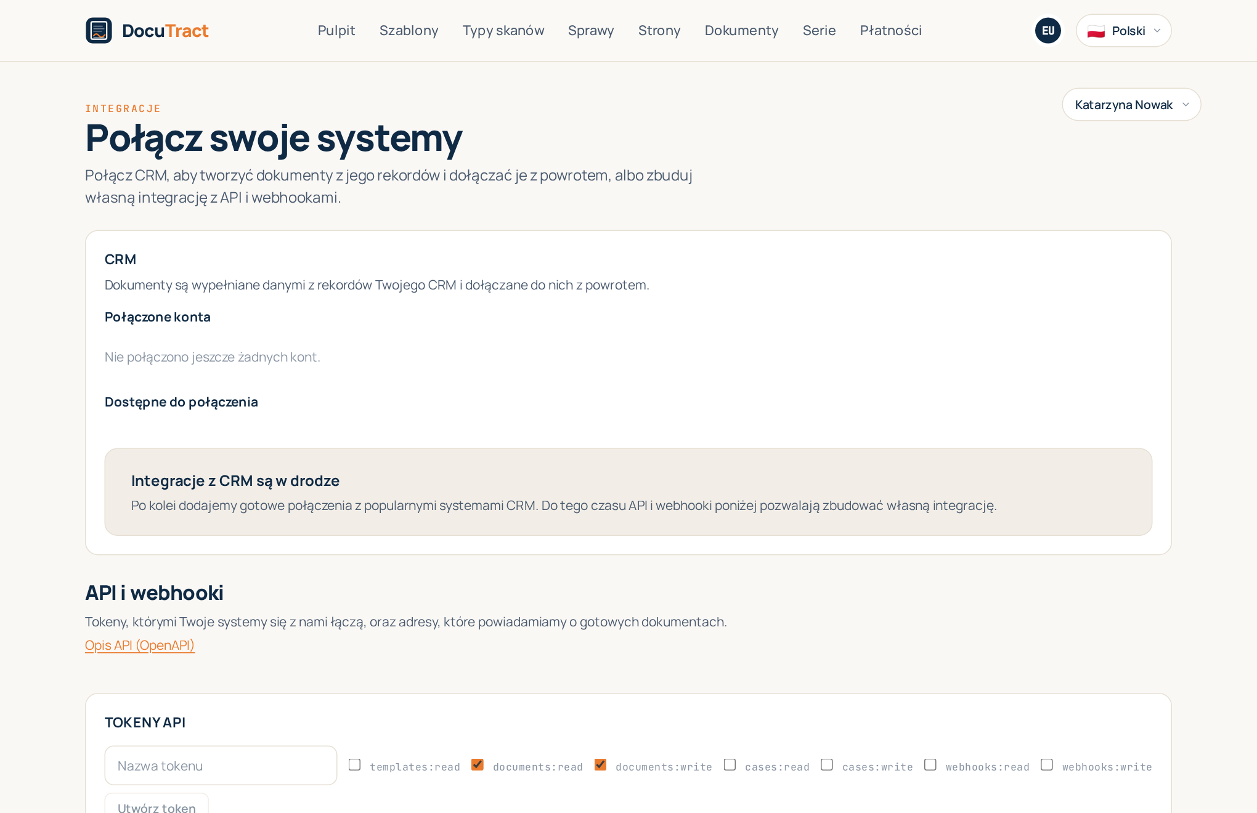Navigate to Sprawy
Image resolution: width=1257 pixels, height=813 pixels.
pyautogui.click(x=591, y=30)
